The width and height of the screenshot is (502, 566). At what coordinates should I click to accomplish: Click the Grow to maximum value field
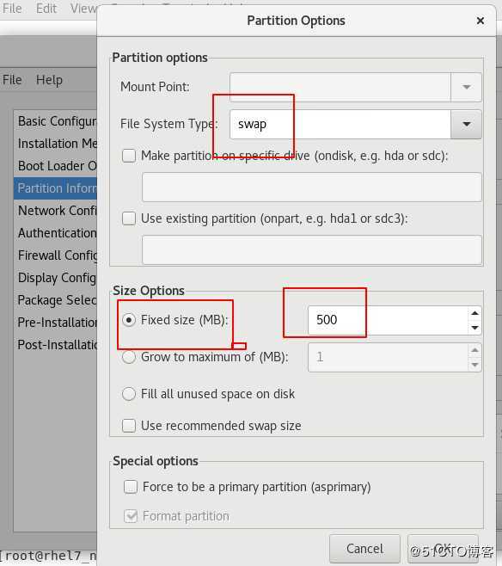pyautogui.click(x=388, y=357)
